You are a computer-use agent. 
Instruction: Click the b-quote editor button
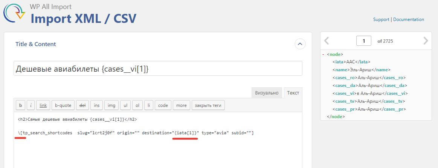click(62, 105)
